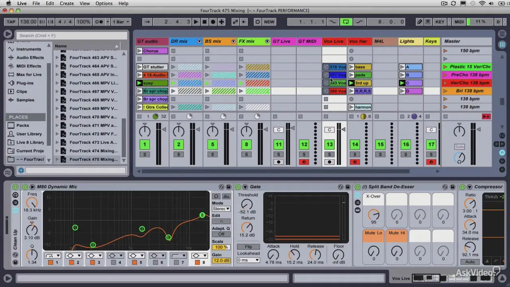Open EQ Mode Stereo dropdown
This screenshot has height=287, width=510.
[221, 209]
